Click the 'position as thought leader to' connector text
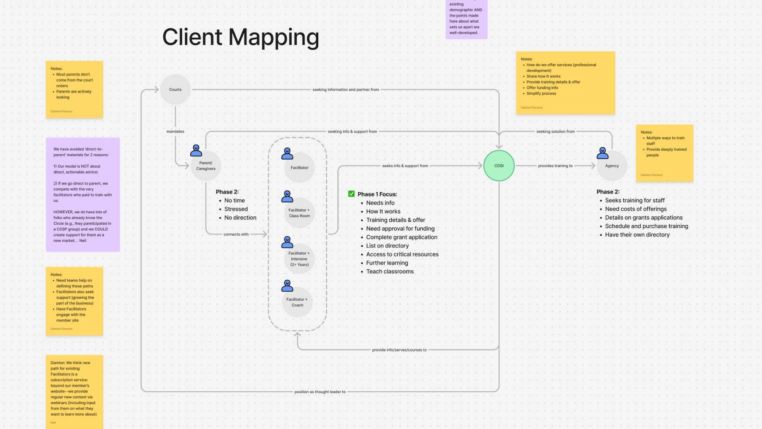 320,391
